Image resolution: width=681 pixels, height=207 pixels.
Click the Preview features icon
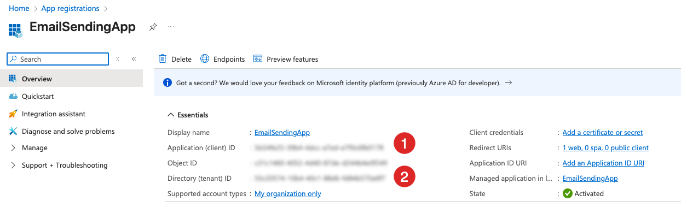(258, 59)
